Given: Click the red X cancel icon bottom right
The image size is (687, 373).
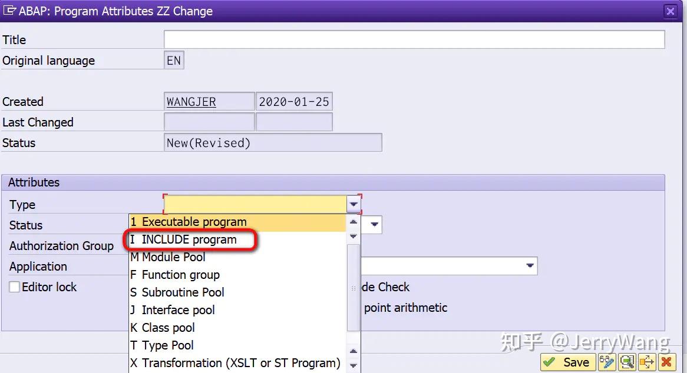Looking at the screenshot, I should pyautogui.click(x=666, y=362).
